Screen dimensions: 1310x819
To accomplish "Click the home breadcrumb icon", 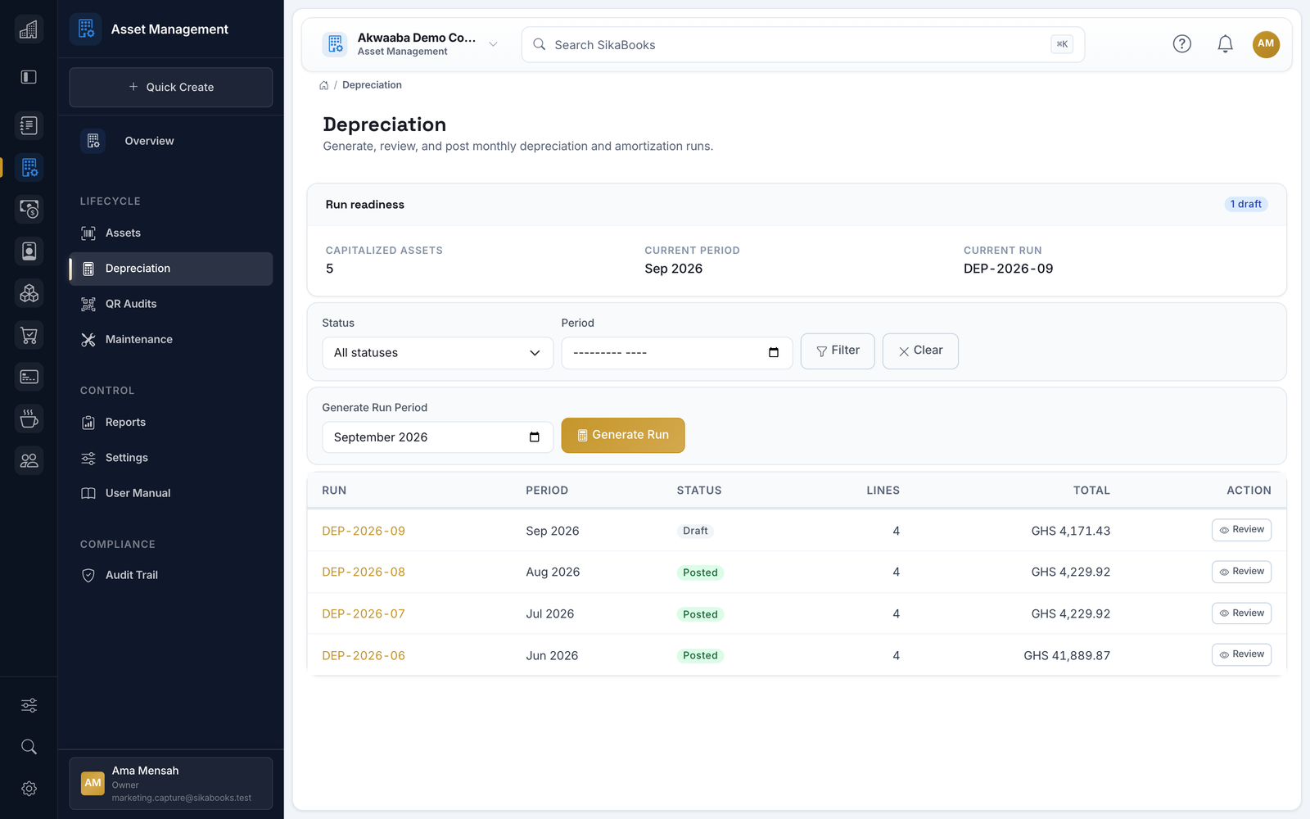I will click(x=324, y=85).
